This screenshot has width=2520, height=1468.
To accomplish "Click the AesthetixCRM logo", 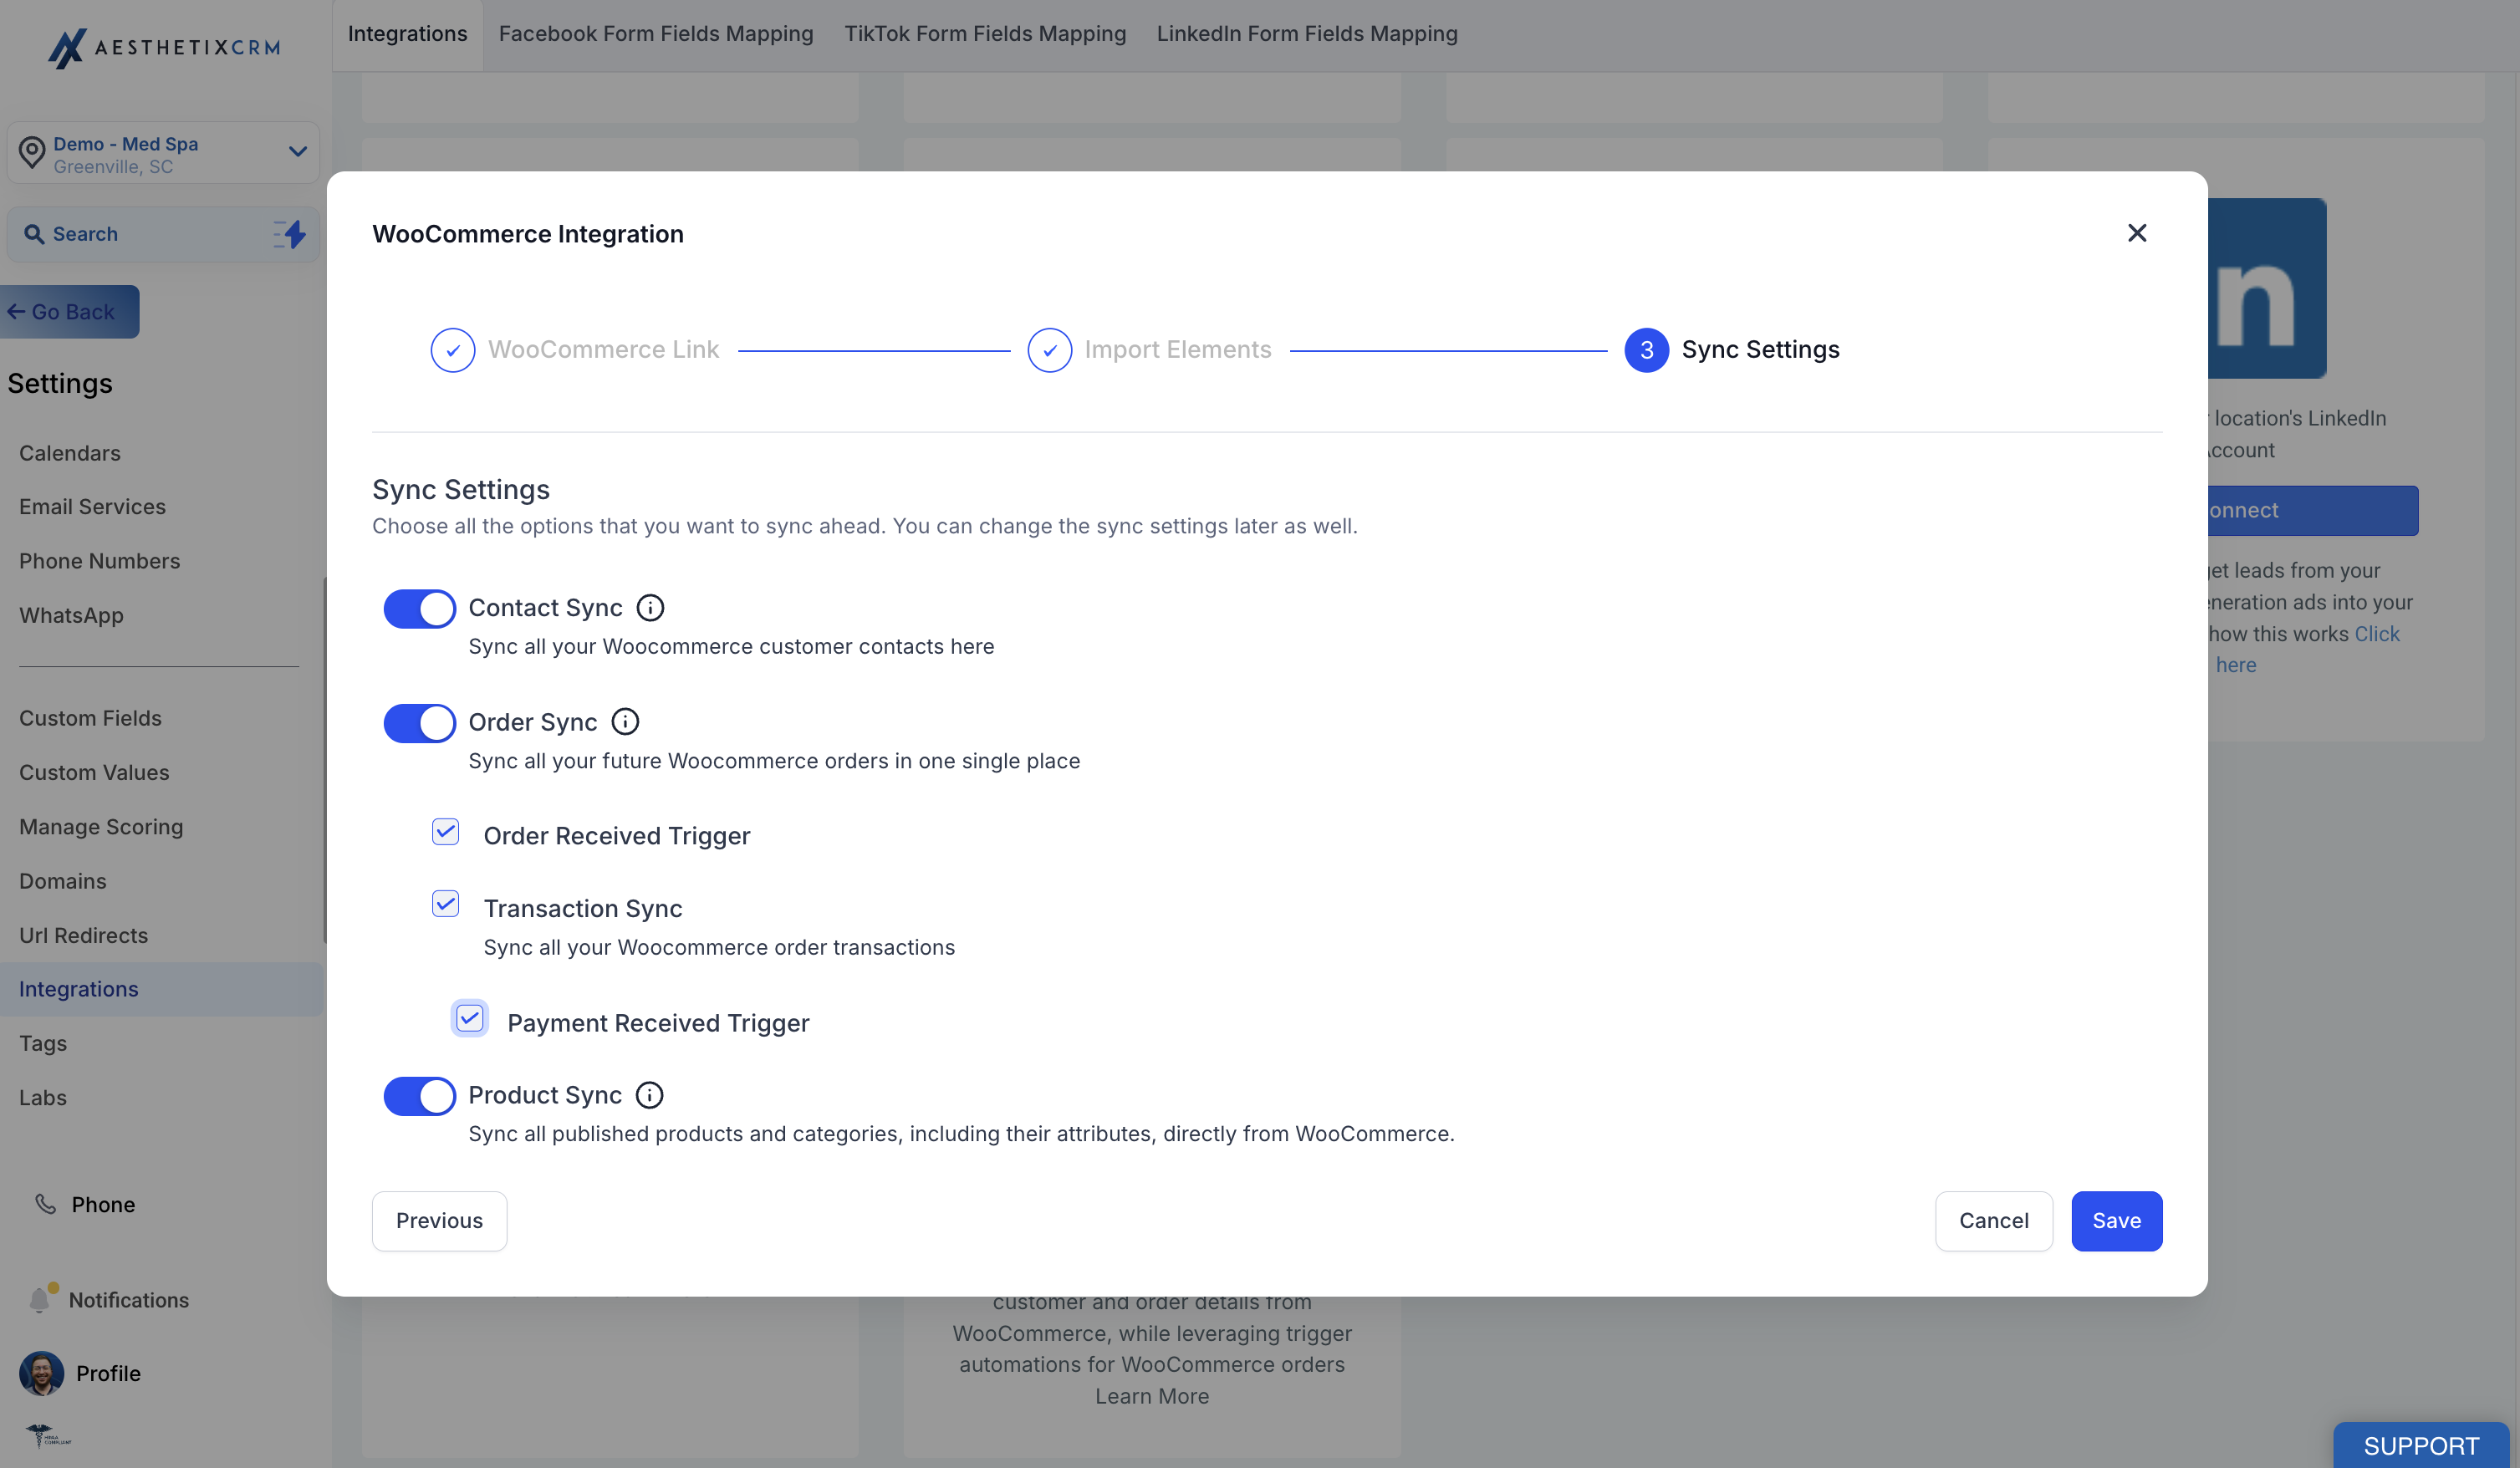I will (164, 47).
